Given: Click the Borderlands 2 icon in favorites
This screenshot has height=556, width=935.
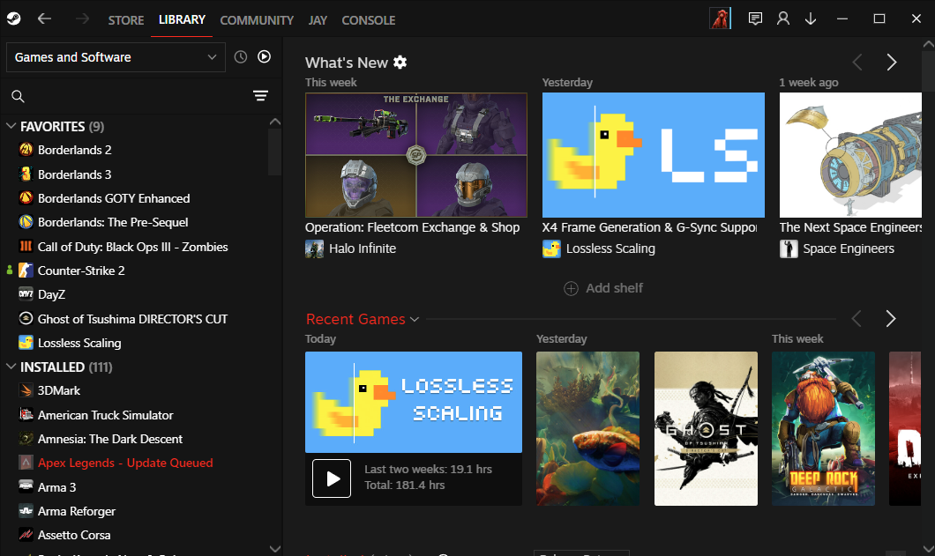Looking at the screenshot, I should (x=26, y=150).
